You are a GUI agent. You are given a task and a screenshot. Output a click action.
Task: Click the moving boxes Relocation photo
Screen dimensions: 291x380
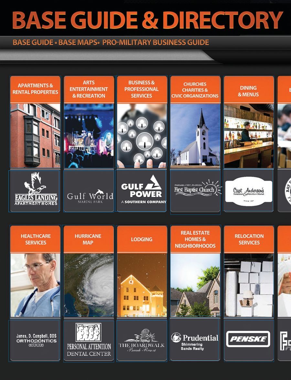tap(248, 285)
